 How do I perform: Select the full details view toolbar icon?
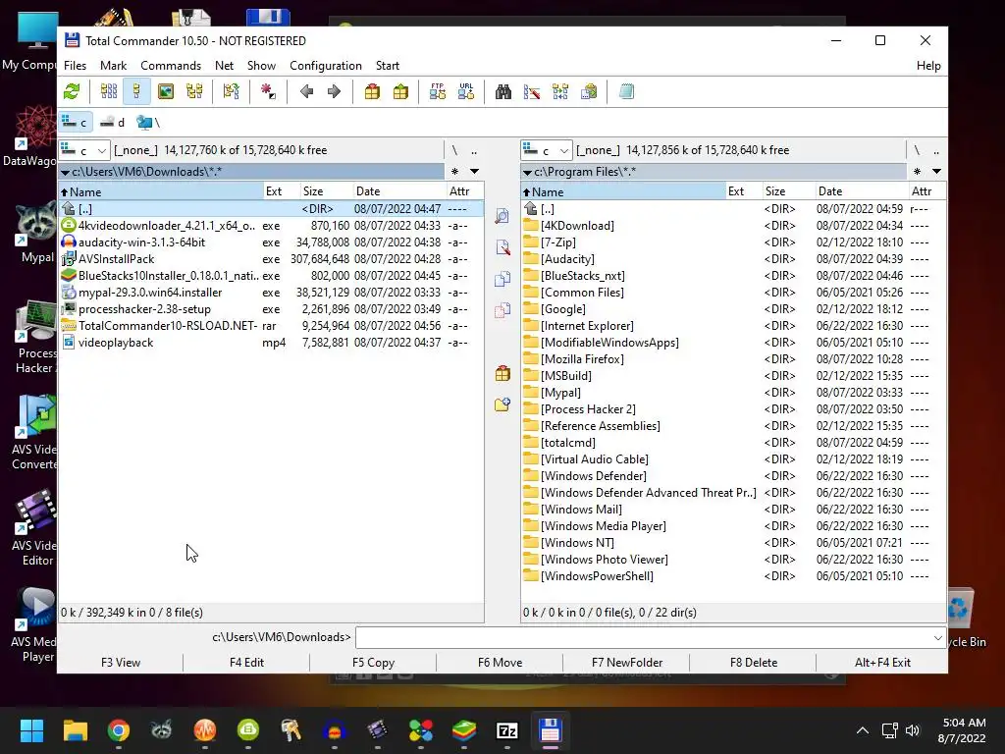pyautogui.click(x=136, y=91)
